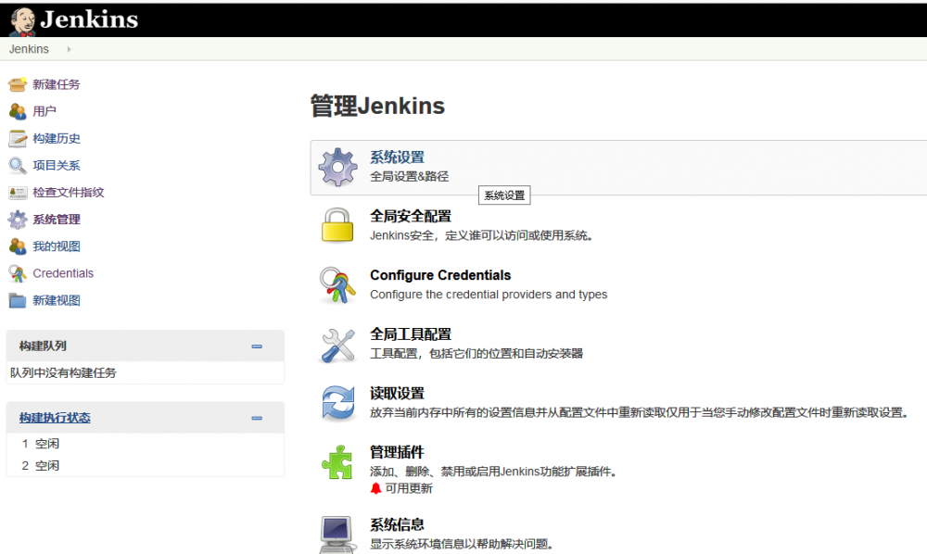927x554 pixels.
Task: Select the 用户 sidebar icon
Action: click(x=17, y=111)
